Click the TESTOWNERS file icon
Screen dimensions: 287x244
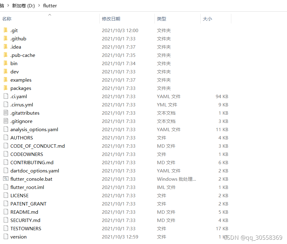tap(6, 228)
